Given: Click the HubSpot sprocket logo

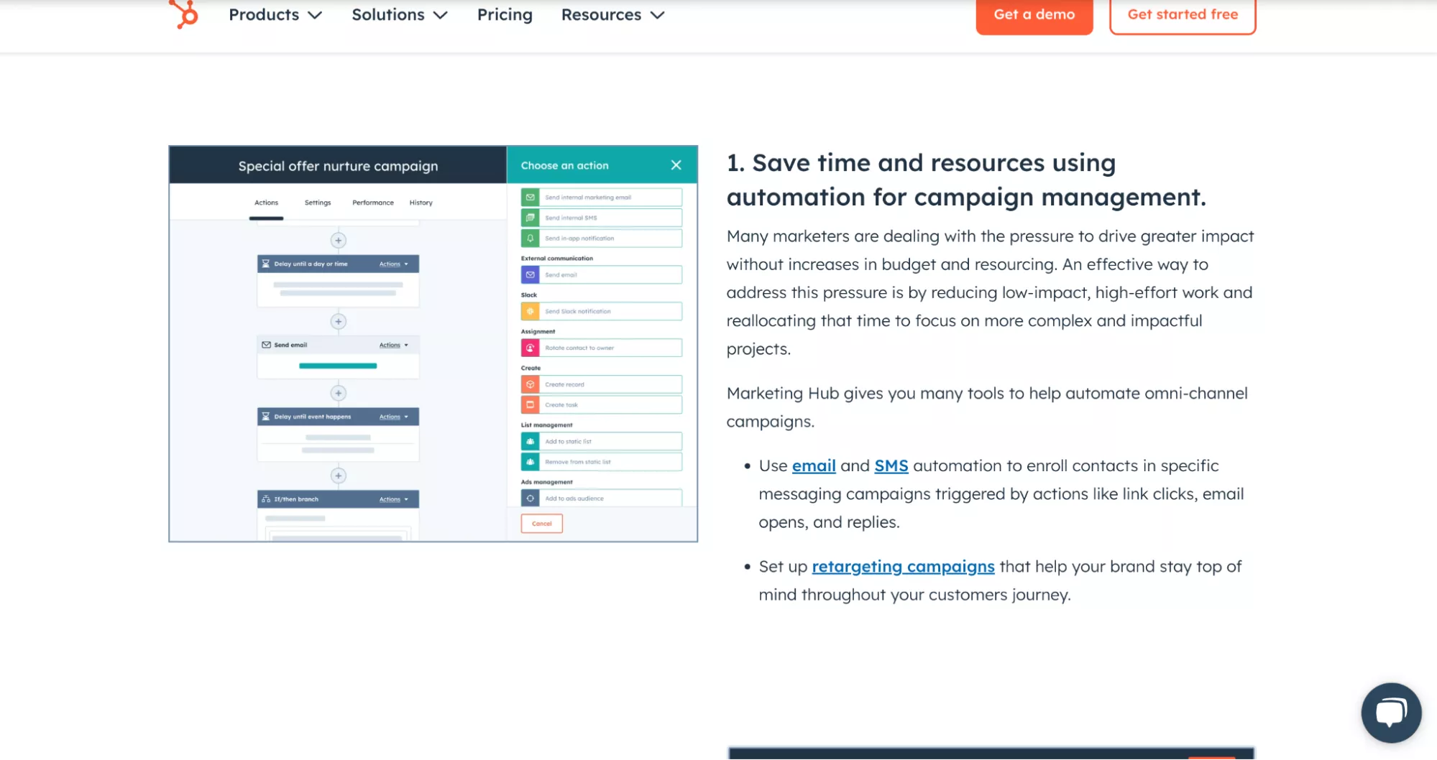Looking at the screenshot, I should (183, 14).
